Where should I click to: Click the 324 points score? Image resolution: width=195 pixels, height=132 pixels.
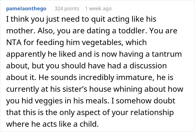point(67,9)
